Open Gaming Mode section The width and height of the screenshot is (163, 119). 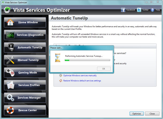(25, 72)
